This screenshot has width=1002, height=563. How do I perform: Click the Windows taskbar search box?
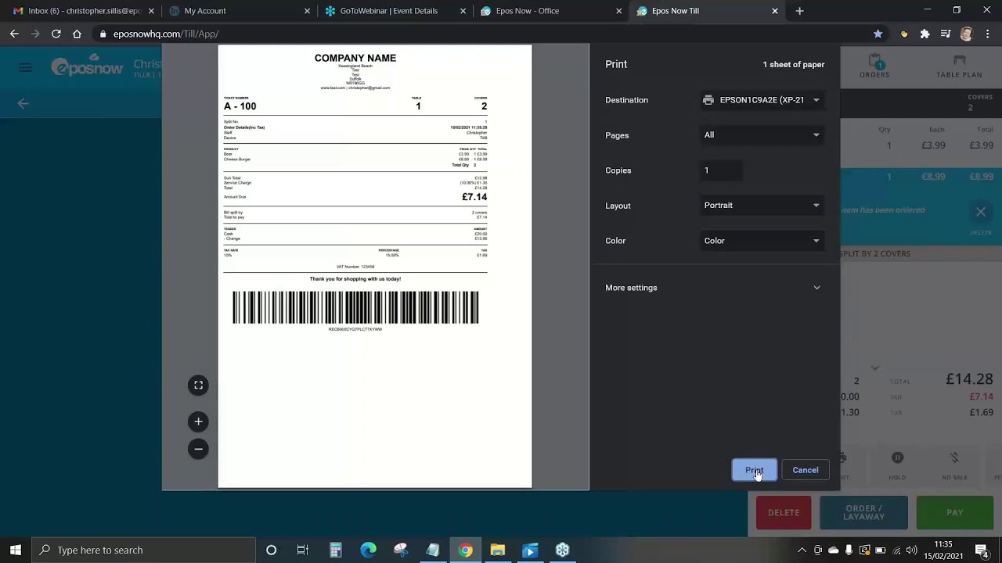pyautogui.click(x=143, y=550)
